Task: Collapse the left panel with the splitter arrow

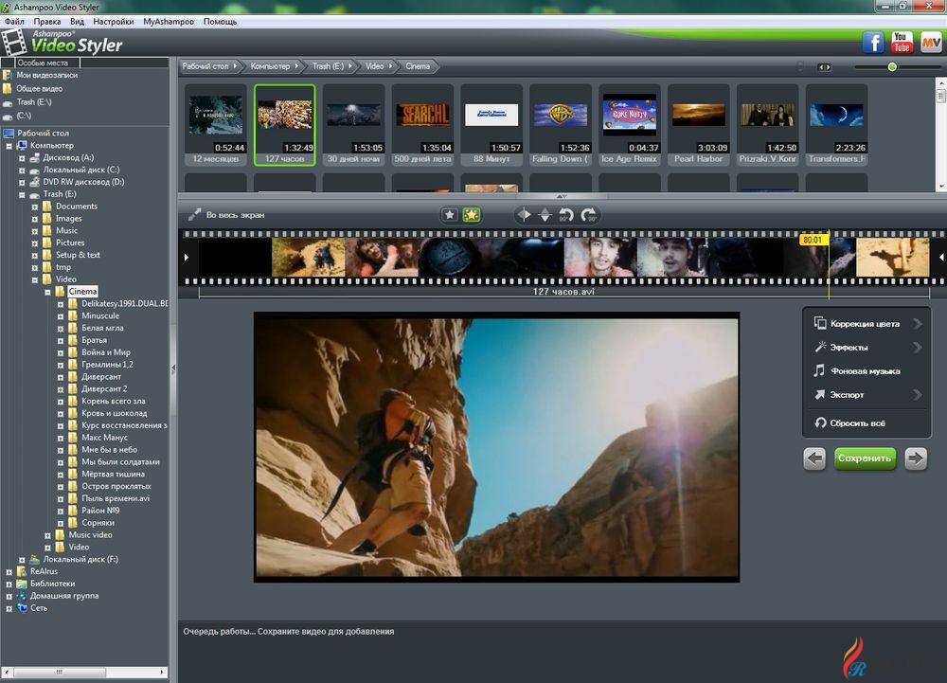Action: click(x=174, y=367)
